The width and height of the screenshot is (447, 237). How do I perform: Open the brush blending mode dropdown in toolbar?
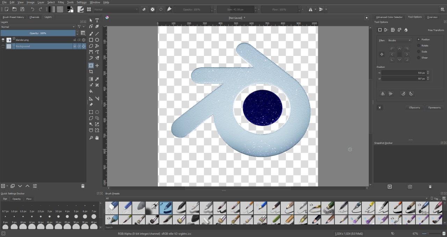(116, 9)
